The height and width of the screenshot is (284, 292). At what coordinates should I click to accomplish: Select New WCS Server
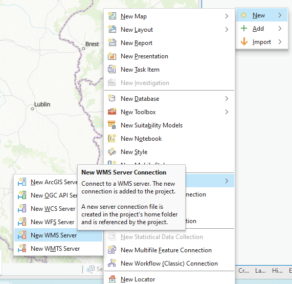[x=46, y=209]
